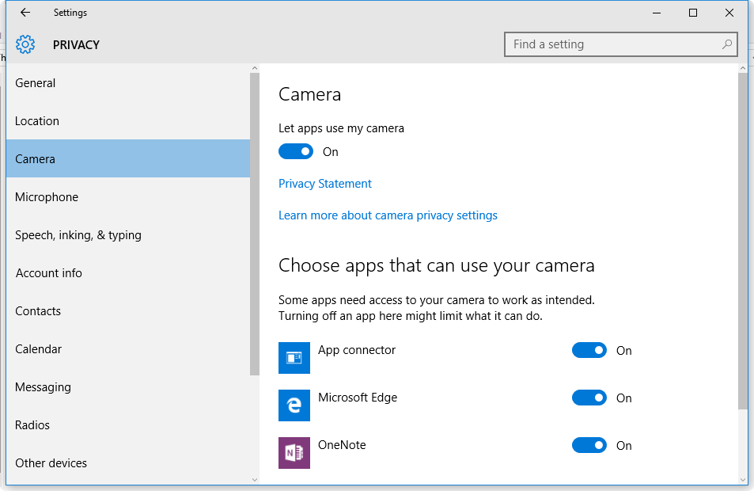Click the back arrow in title bar

[x=25, y=13]
